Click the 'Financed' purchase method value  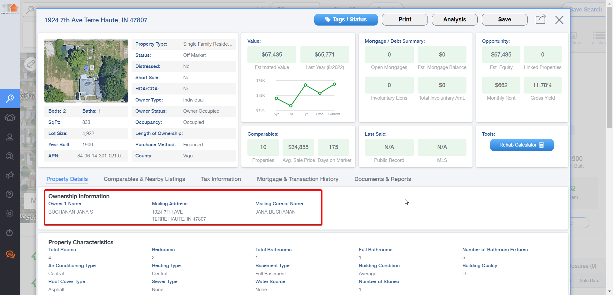pyautogui.click(x=193, y=145)
